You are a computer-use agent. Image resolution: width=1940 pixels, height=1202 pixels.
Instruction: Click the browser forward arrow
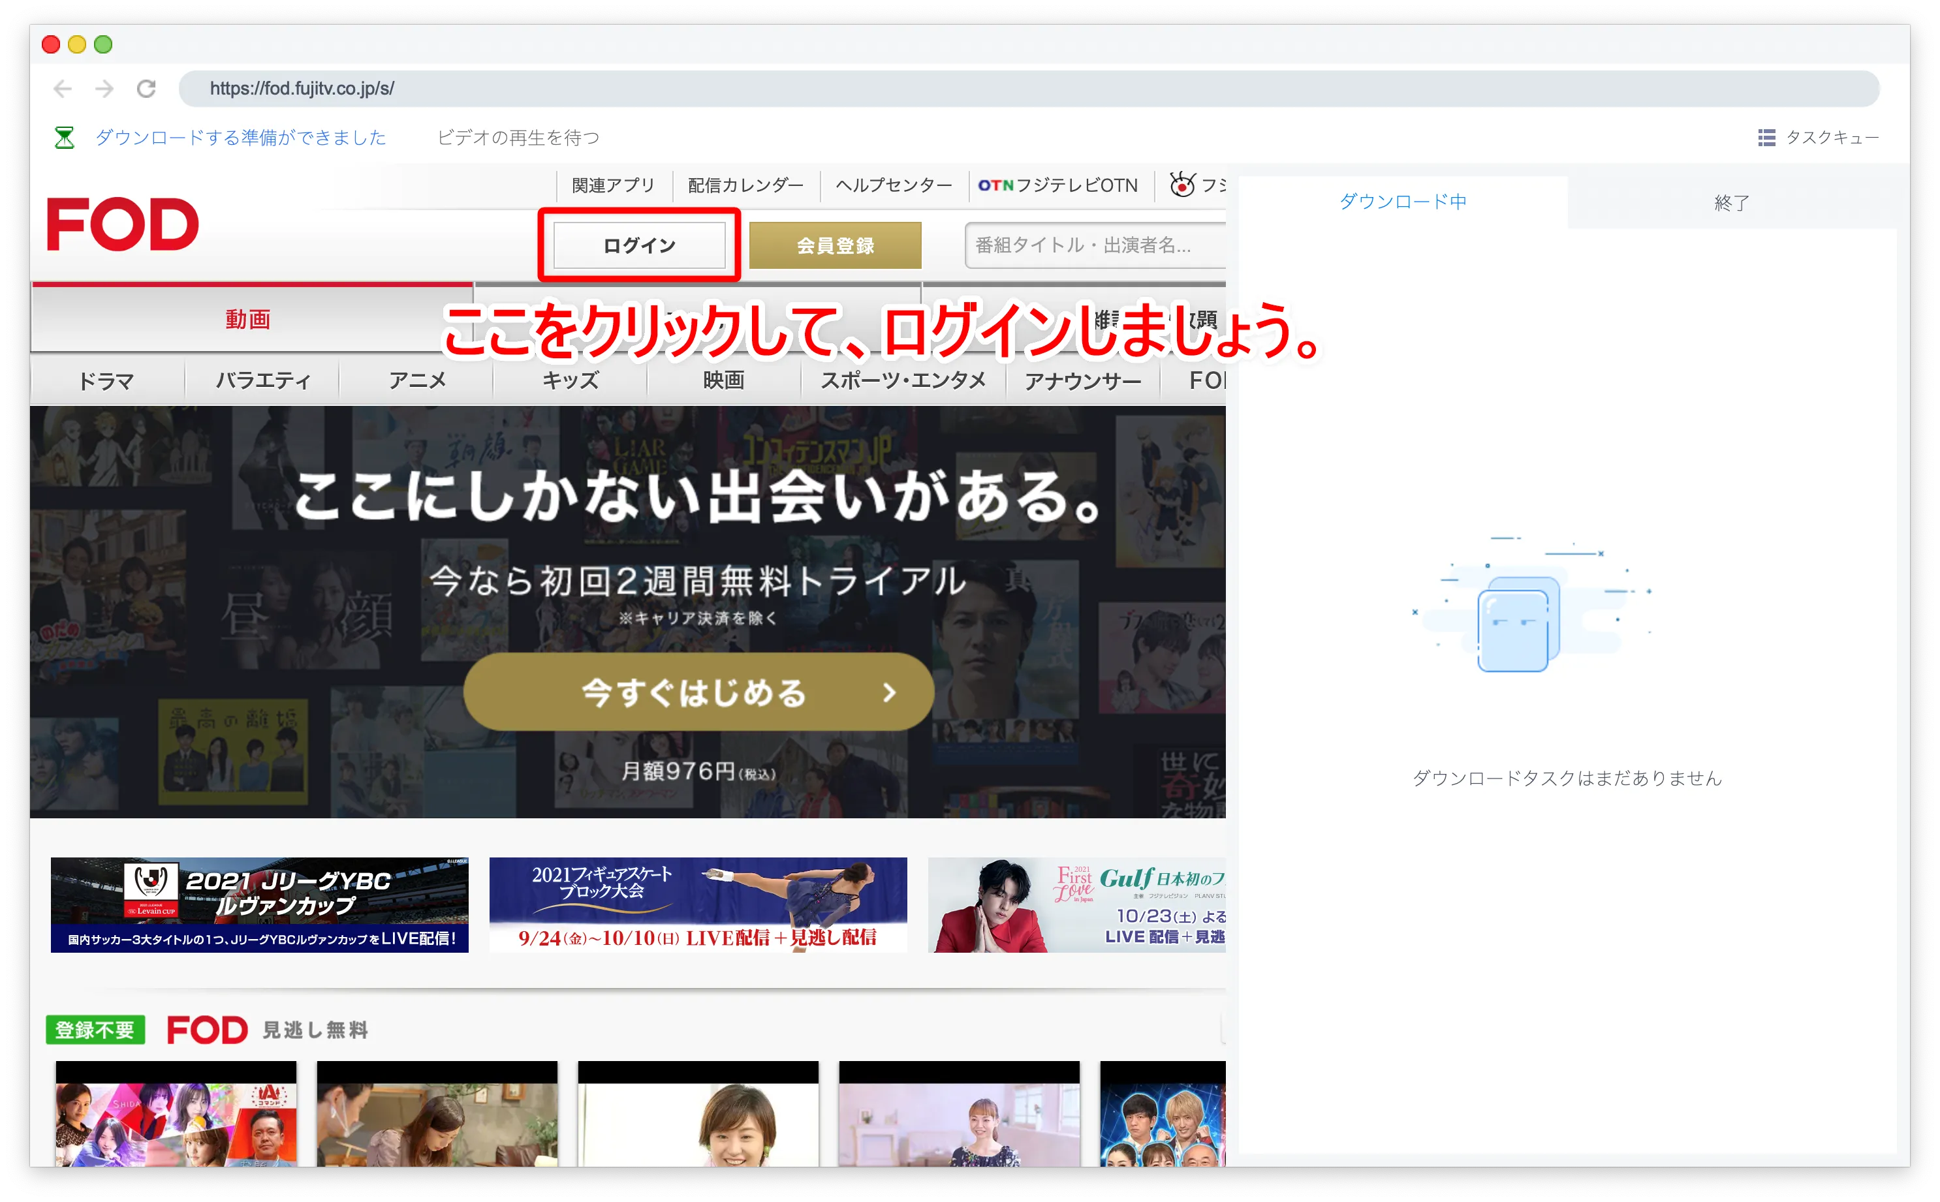coord(104,88)
